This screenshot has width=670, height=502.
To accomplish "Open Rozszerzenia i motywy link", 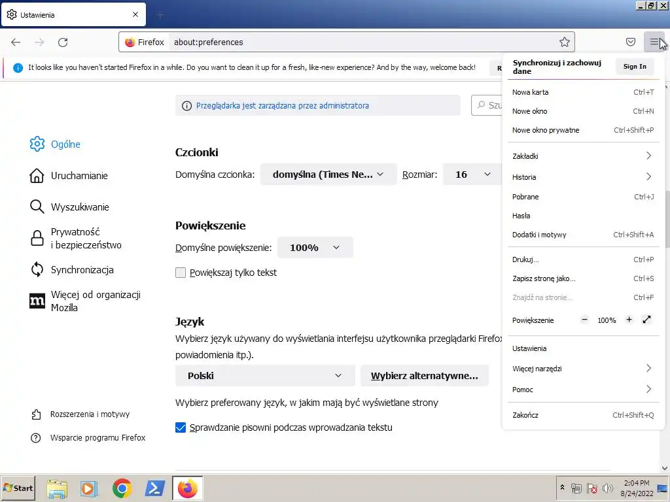I will (80, 414).
